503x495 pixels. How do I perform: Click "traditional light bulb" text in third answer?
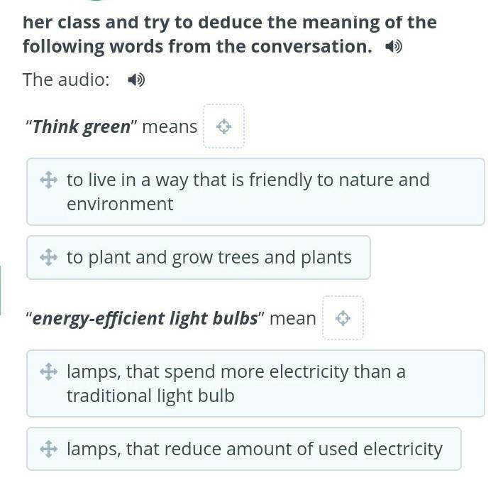[150, 396]
